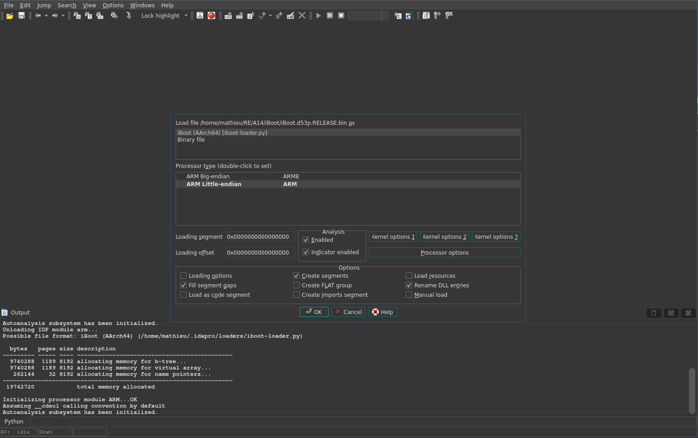Open the Options menu
Image resolution: width=698 pixels, height=438 pixels.
pos(113,5)
